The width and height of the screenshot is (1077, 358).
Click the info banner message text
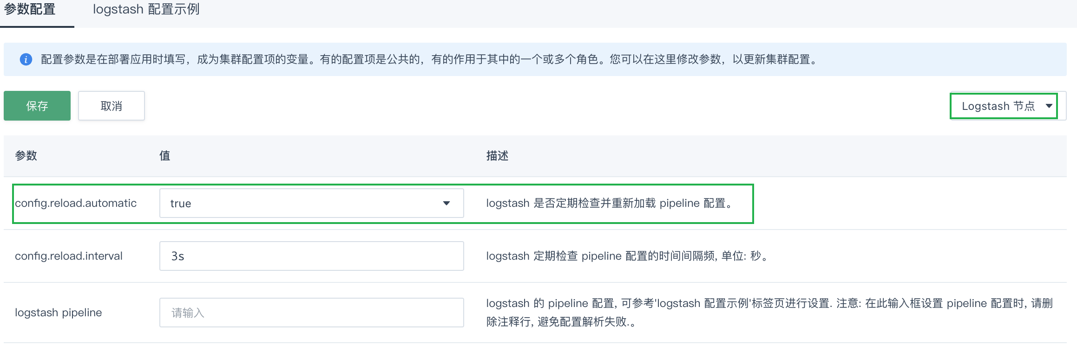coord(428,59)
